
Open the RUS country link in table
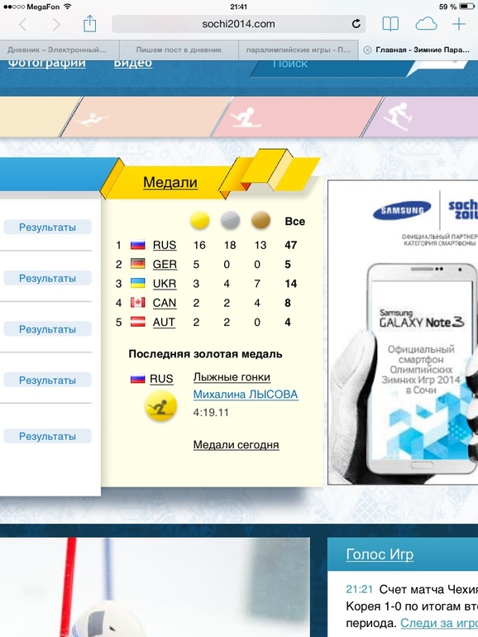click(165, 245)
